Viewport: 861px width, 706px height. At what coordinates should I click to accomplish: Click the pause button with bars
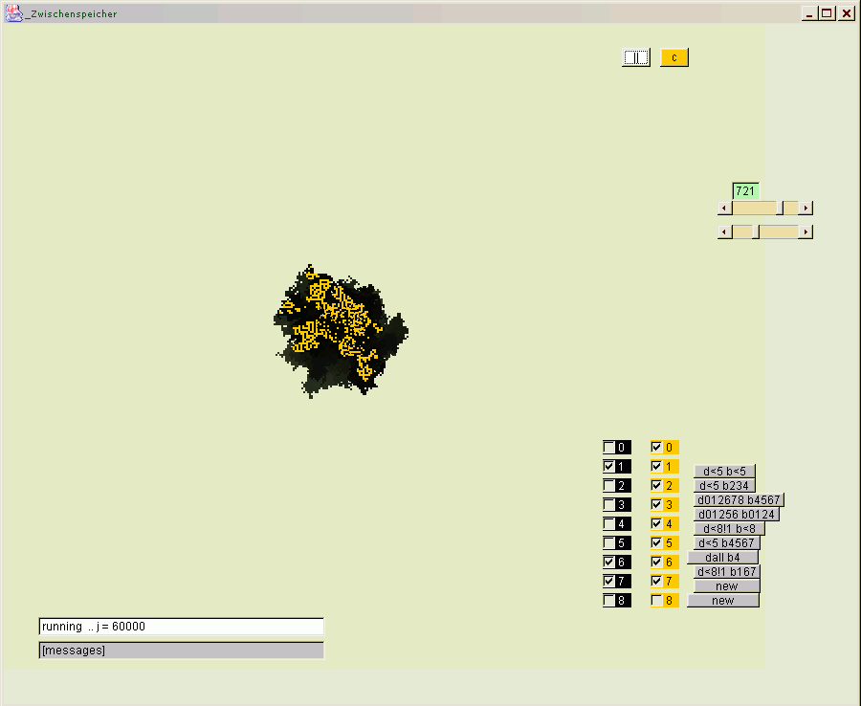636,57
